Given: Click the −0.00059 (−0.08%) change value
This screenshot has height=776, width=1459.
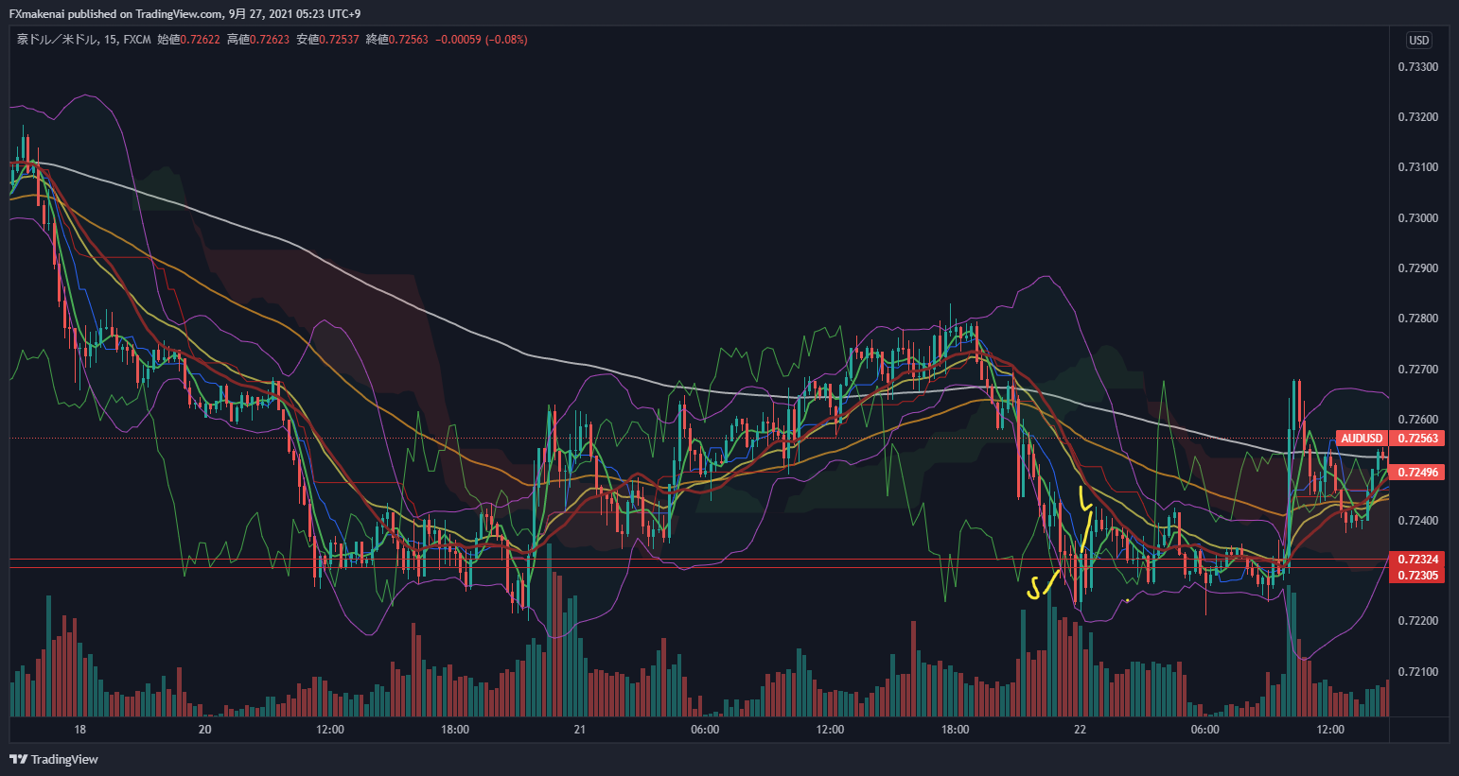Looking at the screenshot, I should [482, 40].
